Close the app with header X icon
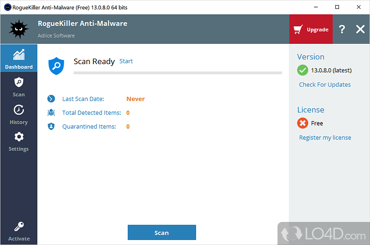The image size is (370, 245). pos(360,29)
